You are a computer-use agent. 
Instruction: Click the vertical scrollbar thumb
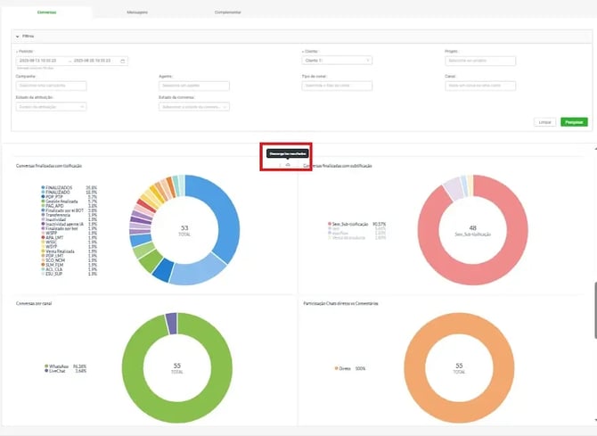(x=595, y=310)
